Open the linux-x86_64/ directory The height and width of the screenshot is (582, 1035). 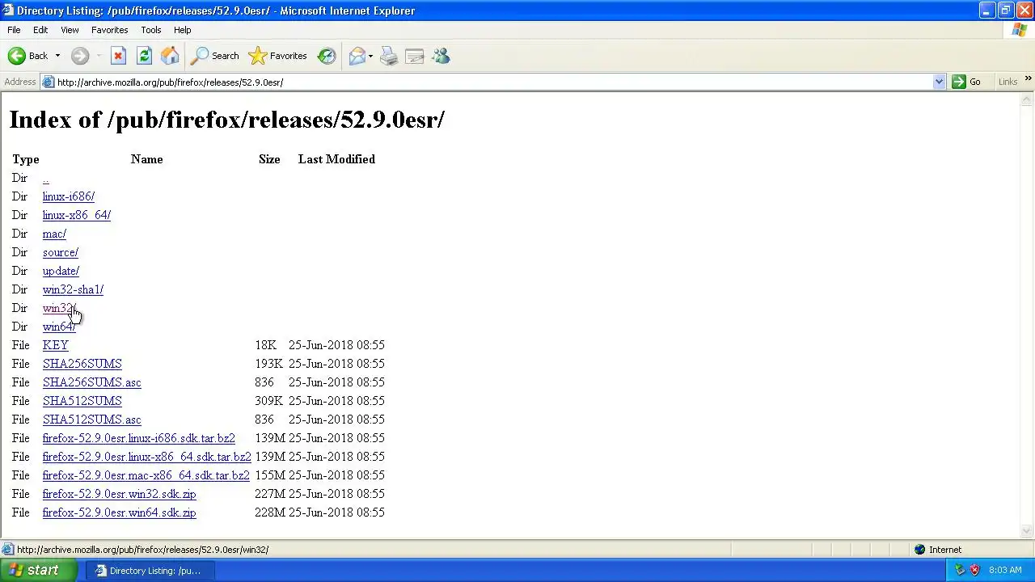(77, 215)
